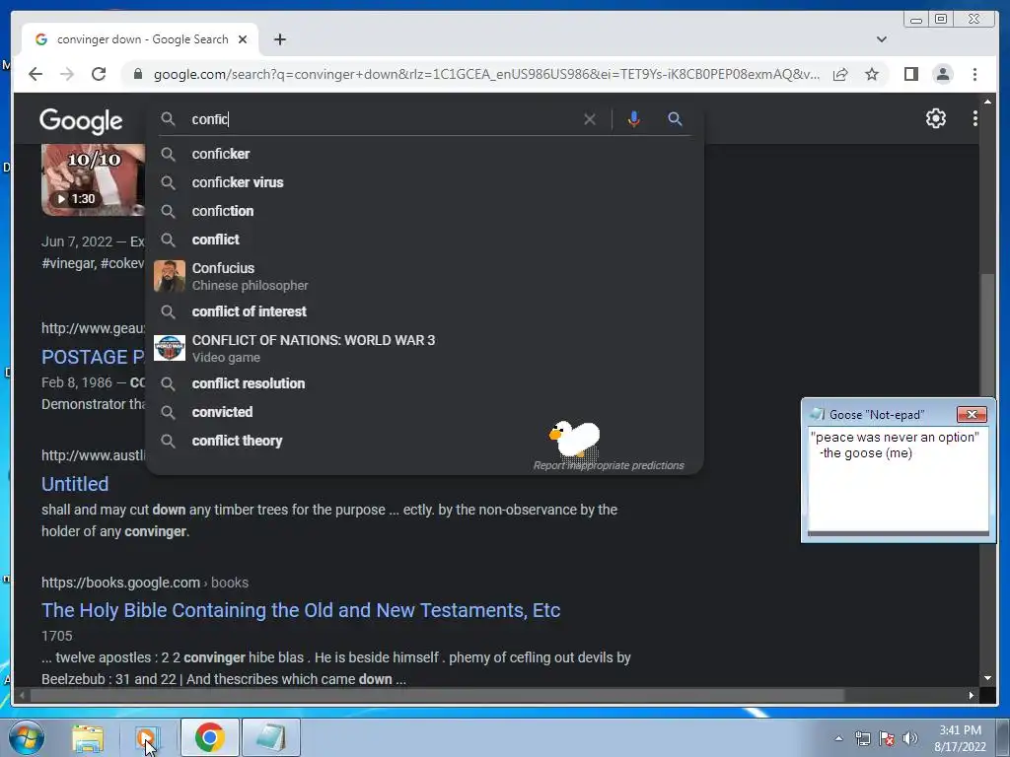Click the taskbar clock 3:41 PM
The width and height of the screenshot is (1010, 757).
(x=960, y=738)
